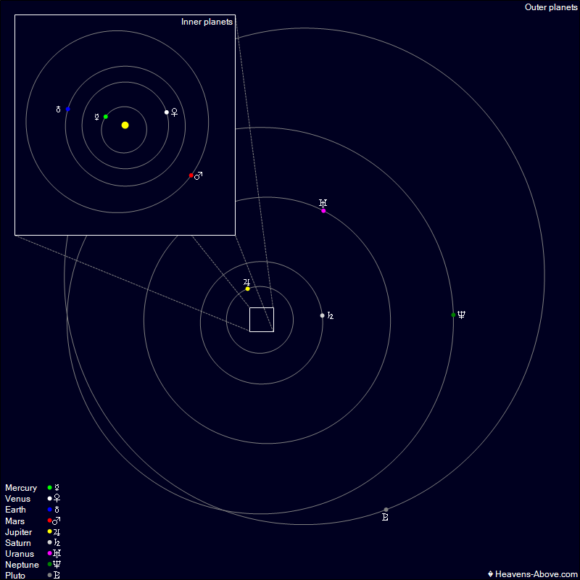Click the Pluto label in the legend
This screenshot has width=580, height=580.
pos(15,575)
